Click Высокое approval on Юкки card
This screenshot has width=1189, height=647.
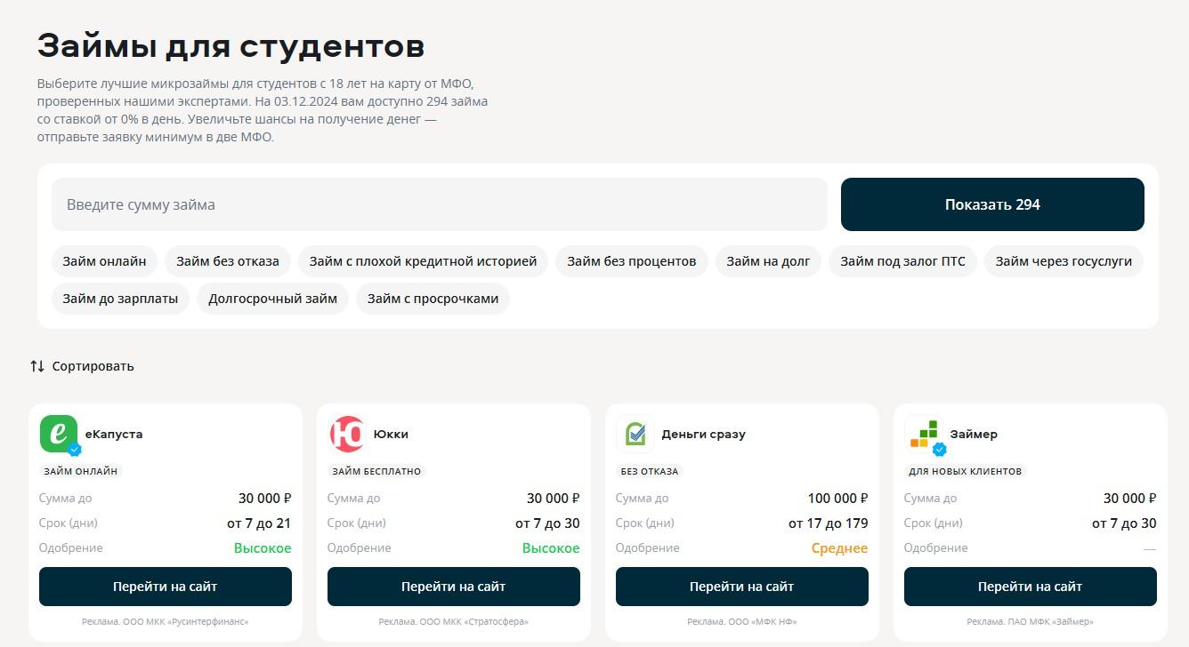[551, 548]
